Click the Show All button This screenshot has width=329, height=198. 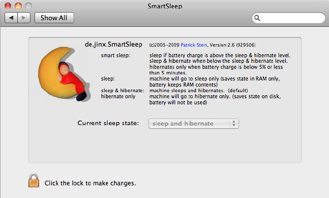(x=54, y=18)
